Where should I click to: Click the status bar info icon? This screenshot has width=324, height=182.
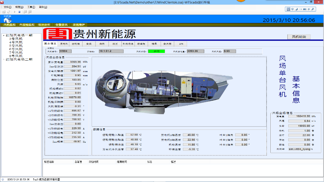pyautogui.click(x=3, y=180)
